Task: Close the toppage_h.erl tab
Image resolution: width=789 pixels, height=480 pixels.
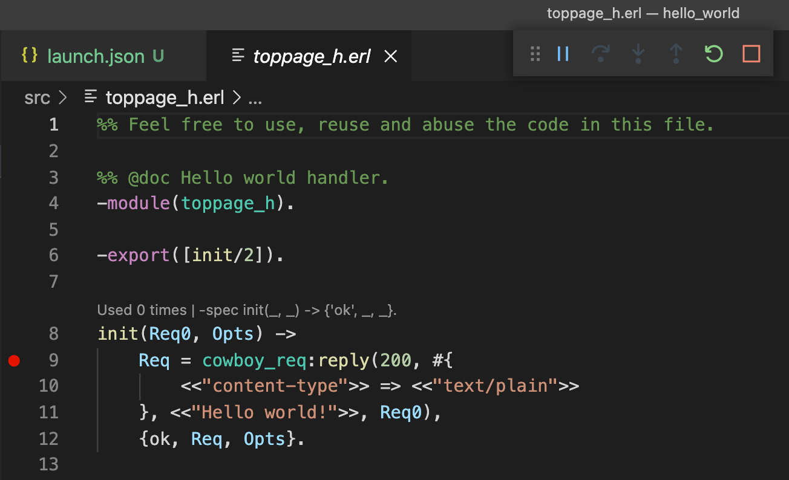Action: coord(391,56)
